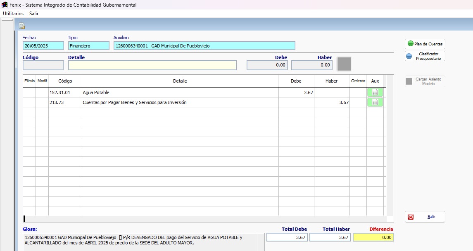
Task: Open Plan de Cuentas
Action: (x=425, y=44)
